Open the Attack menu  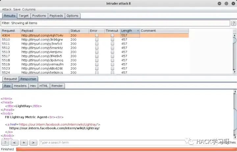pos(7,10)
